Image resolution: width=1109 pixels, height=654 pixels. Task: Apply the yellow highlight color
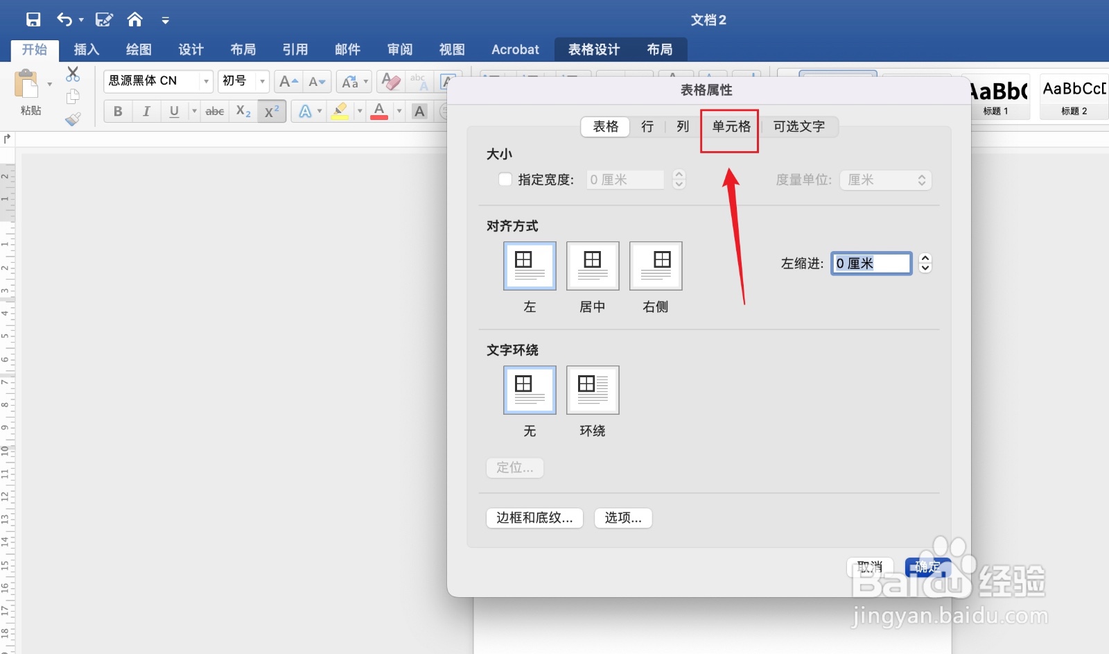tap(340, 111)
